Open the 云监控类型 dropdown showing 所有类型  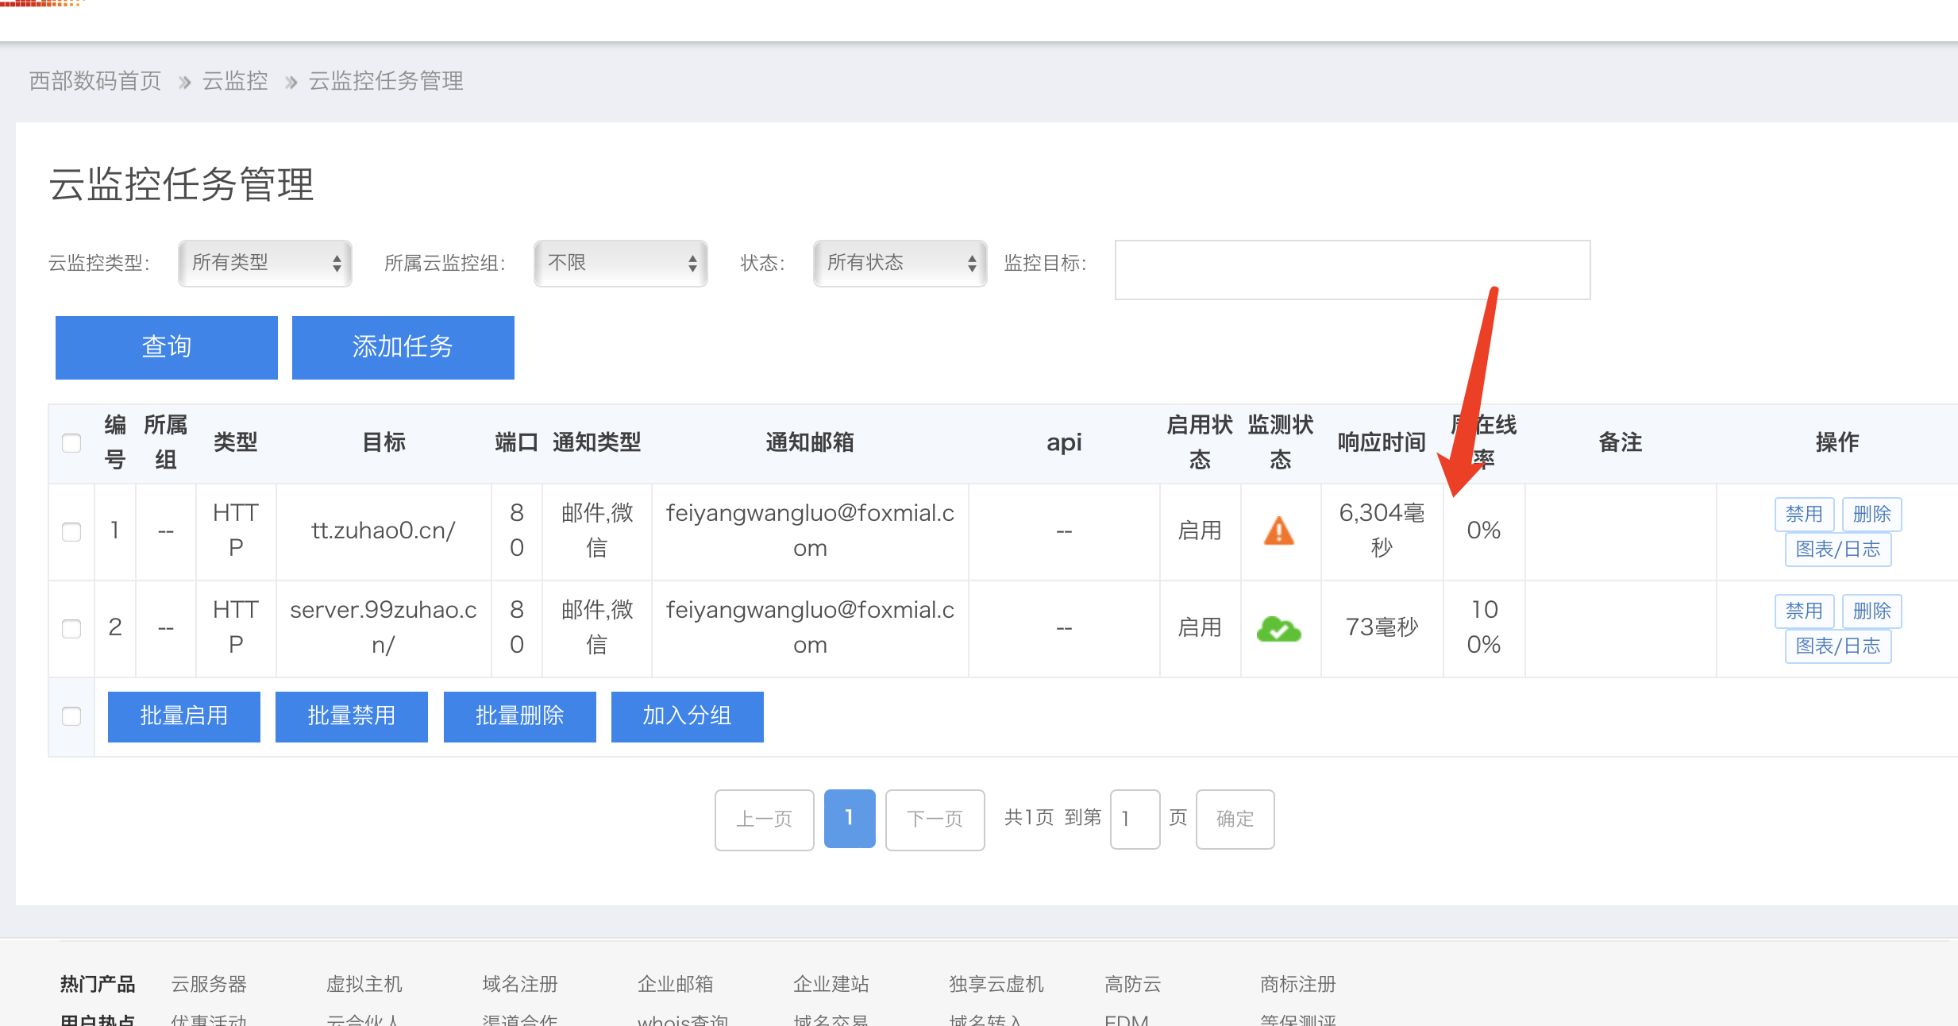click(265, 263)
